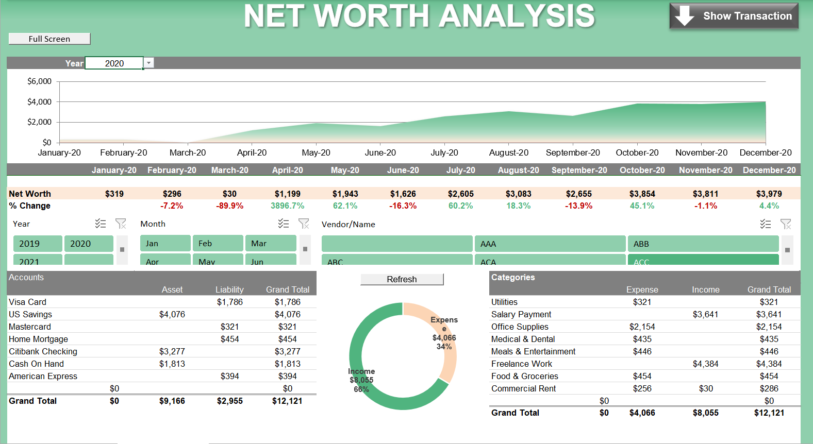
Task: Clear filter on Month slicer
Action: point(304,224)
